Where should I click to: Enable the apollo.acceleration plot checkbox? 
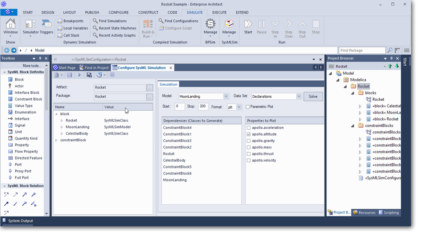[x=249, y=128]
